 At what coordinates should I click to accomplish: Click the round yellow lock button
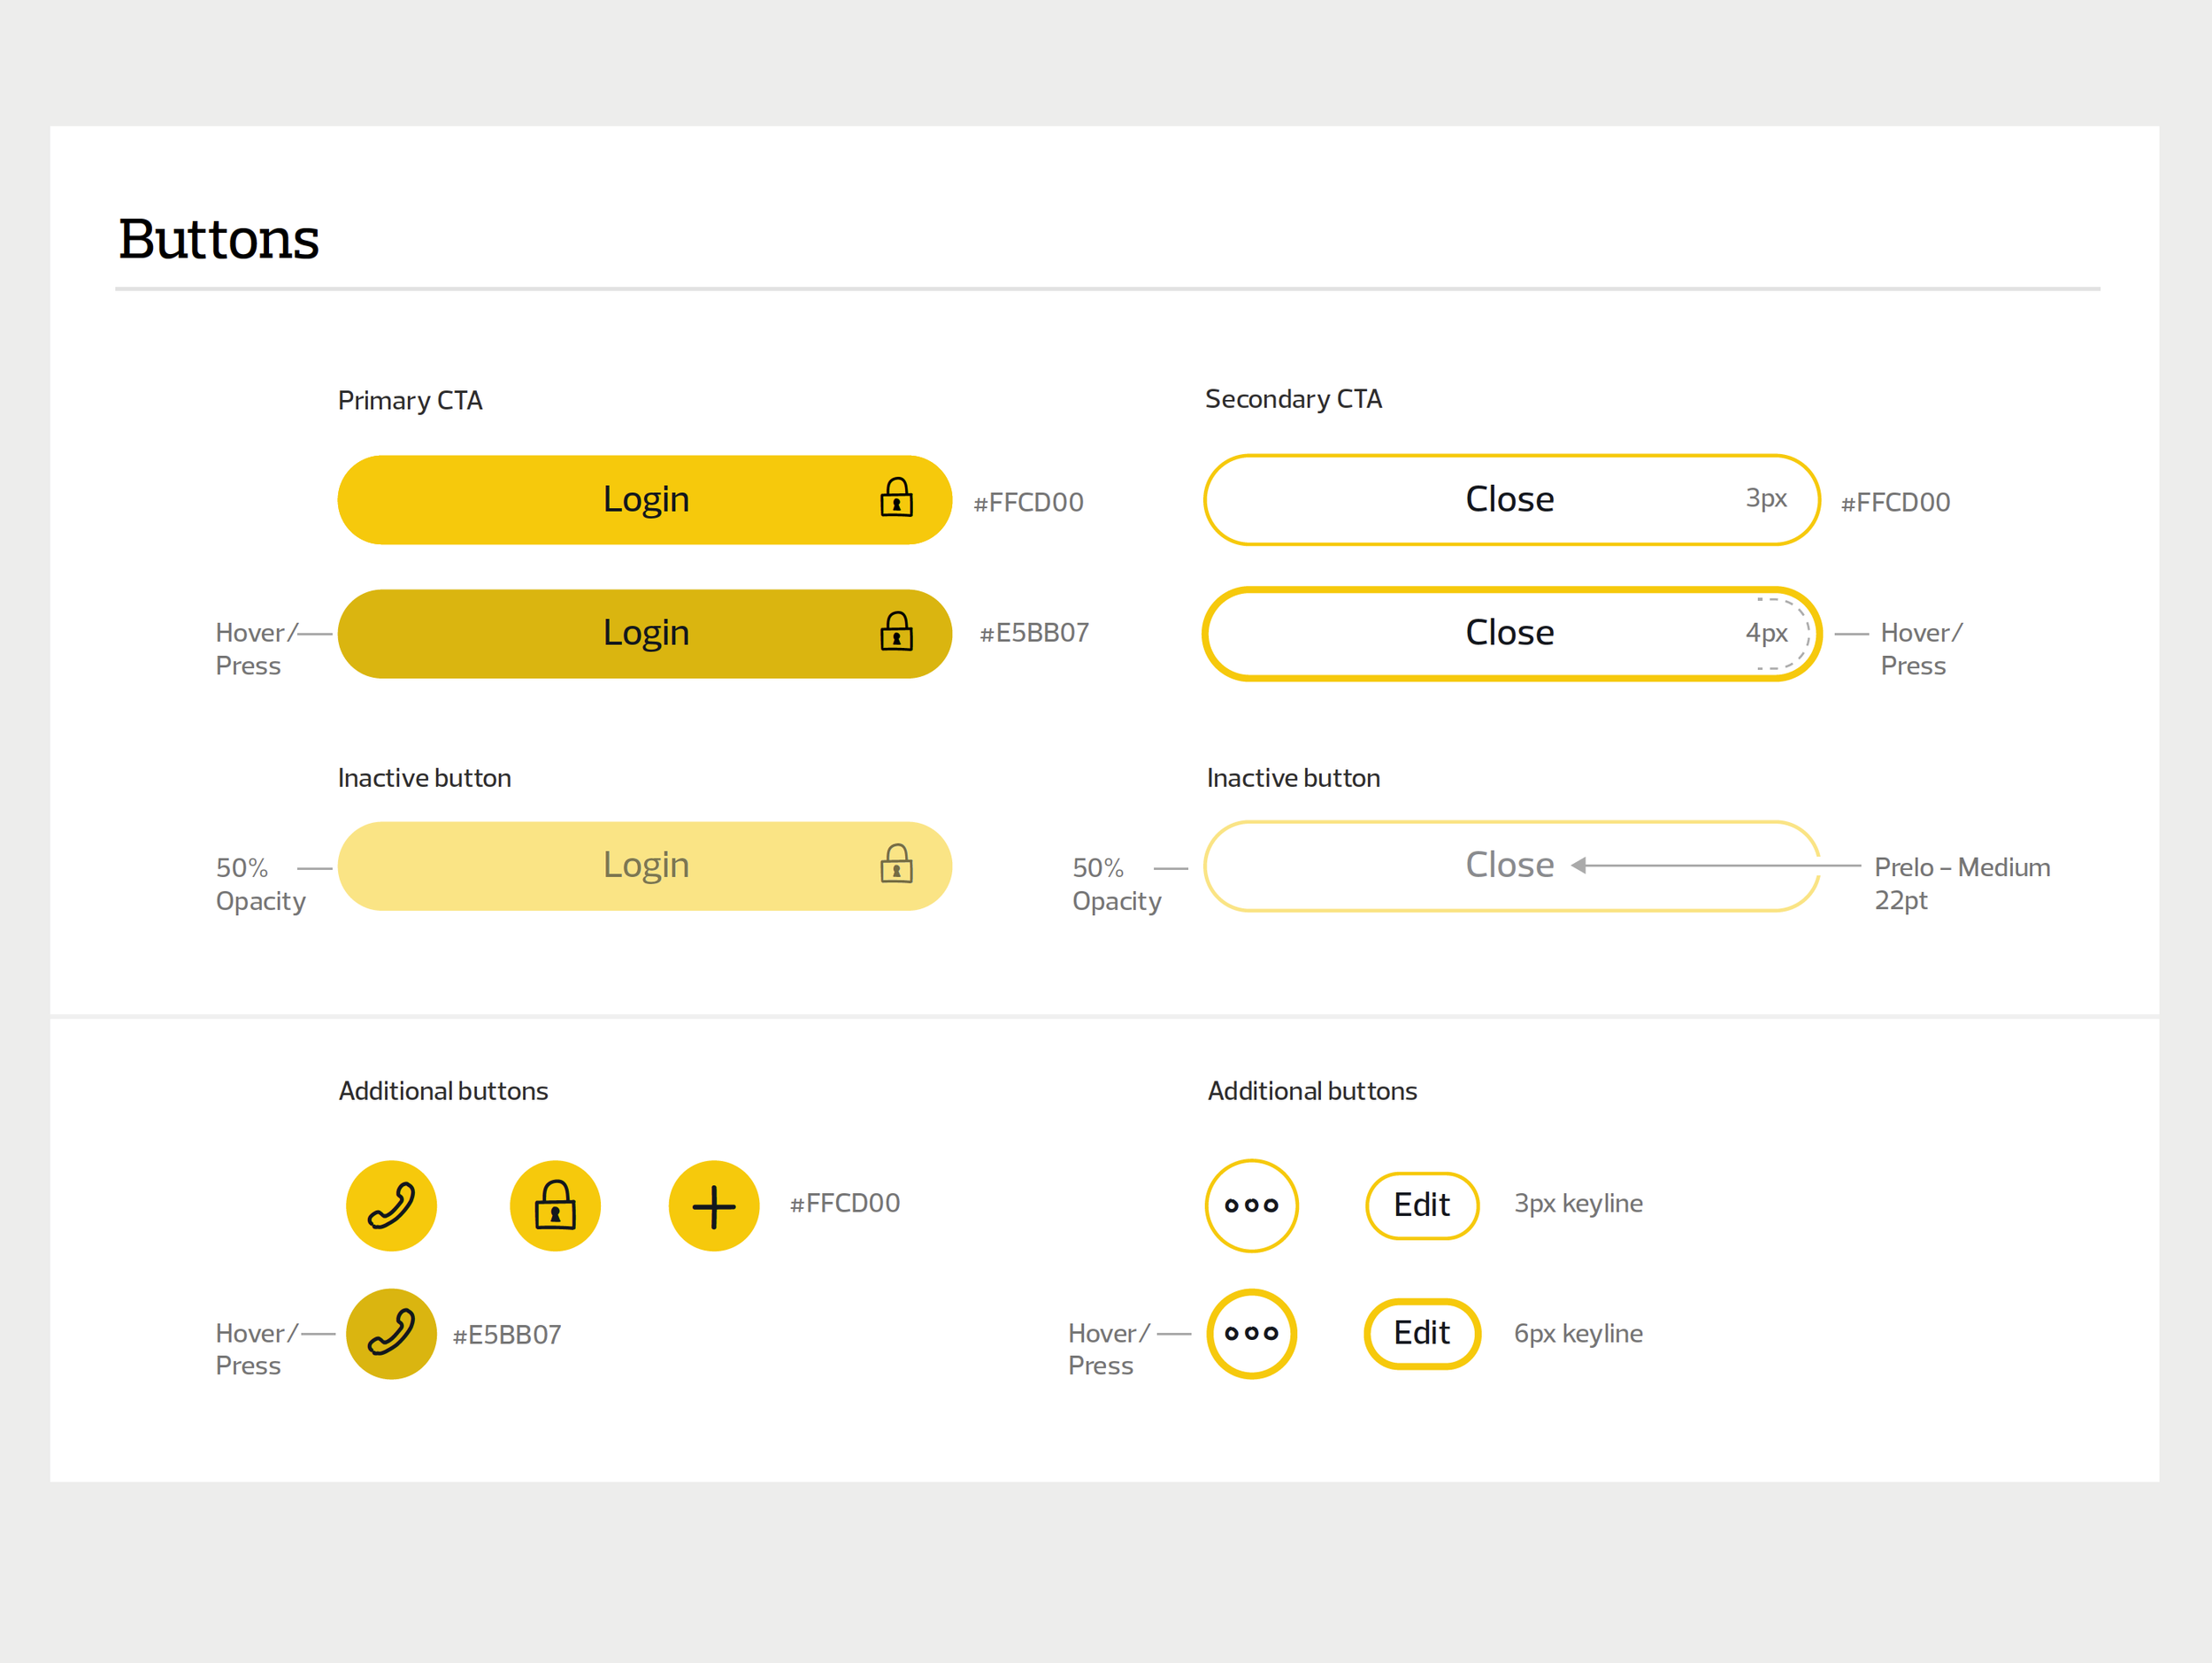tap(555, 1205)
